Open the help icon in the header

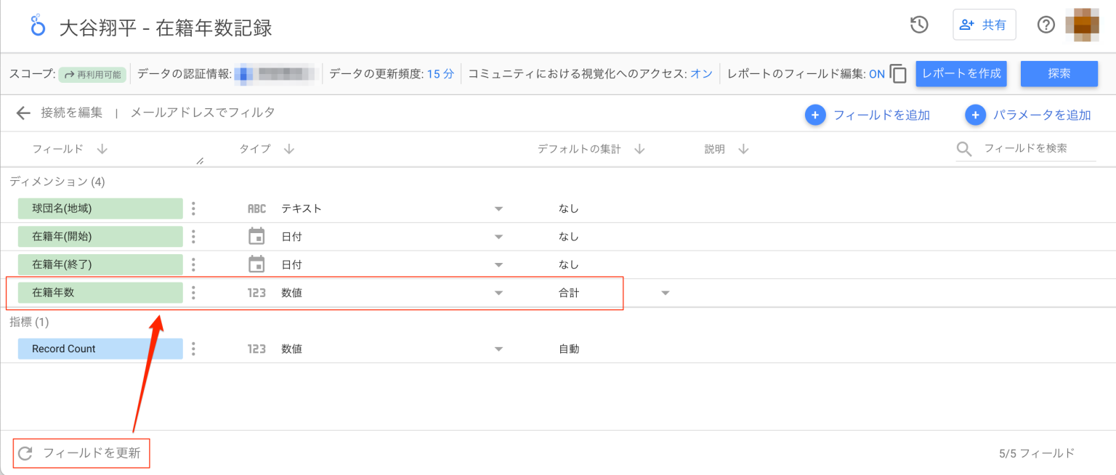point(1046,25)
